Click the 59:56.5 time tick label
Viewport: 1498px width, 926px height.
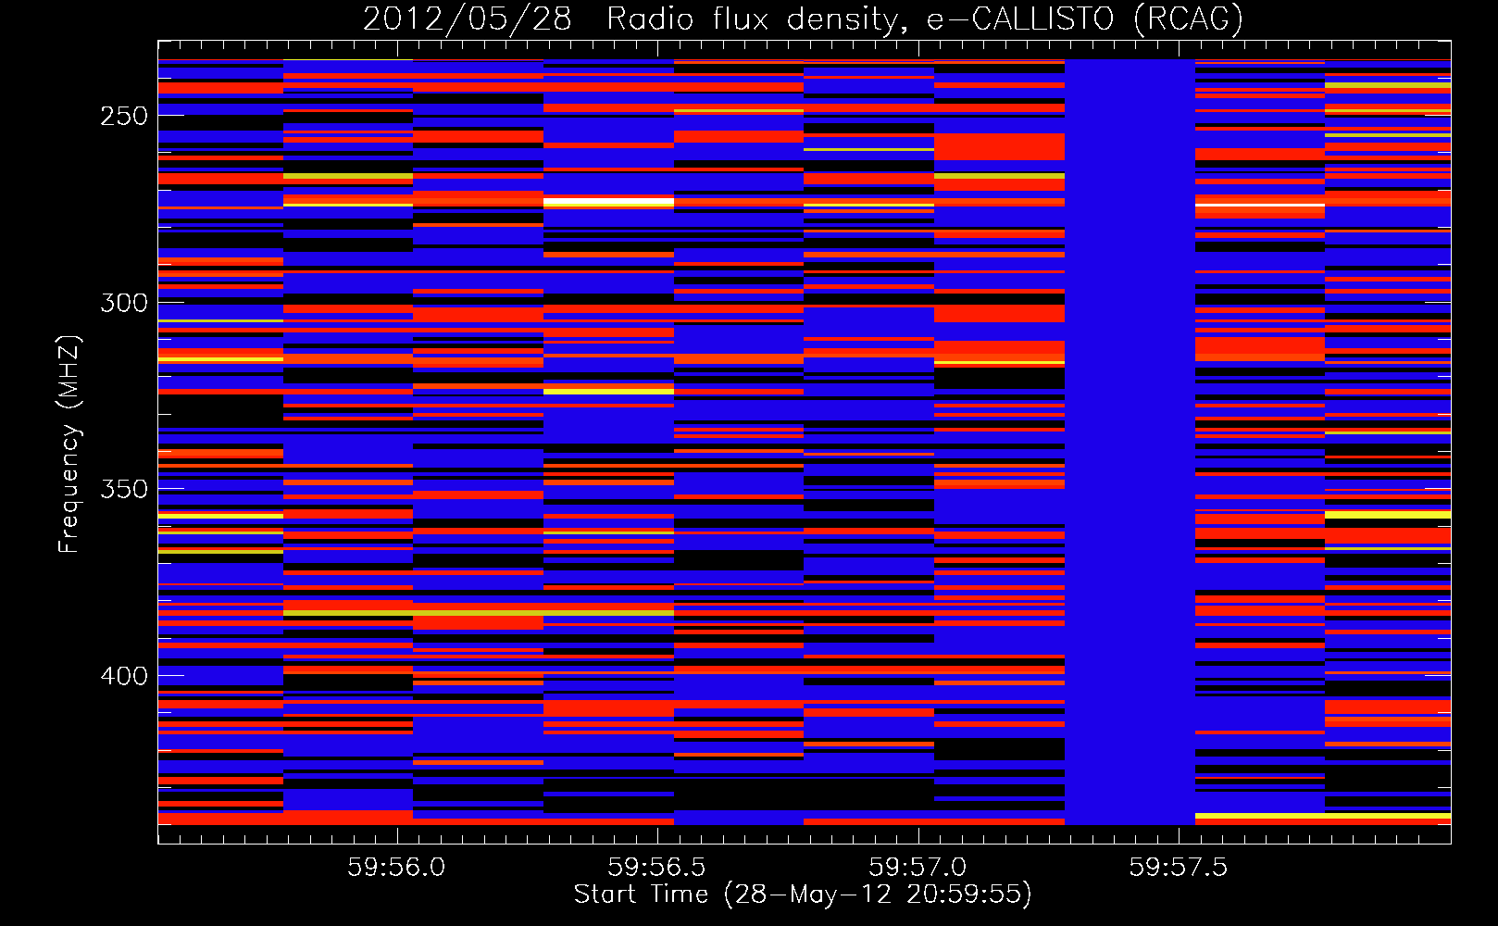657,867
